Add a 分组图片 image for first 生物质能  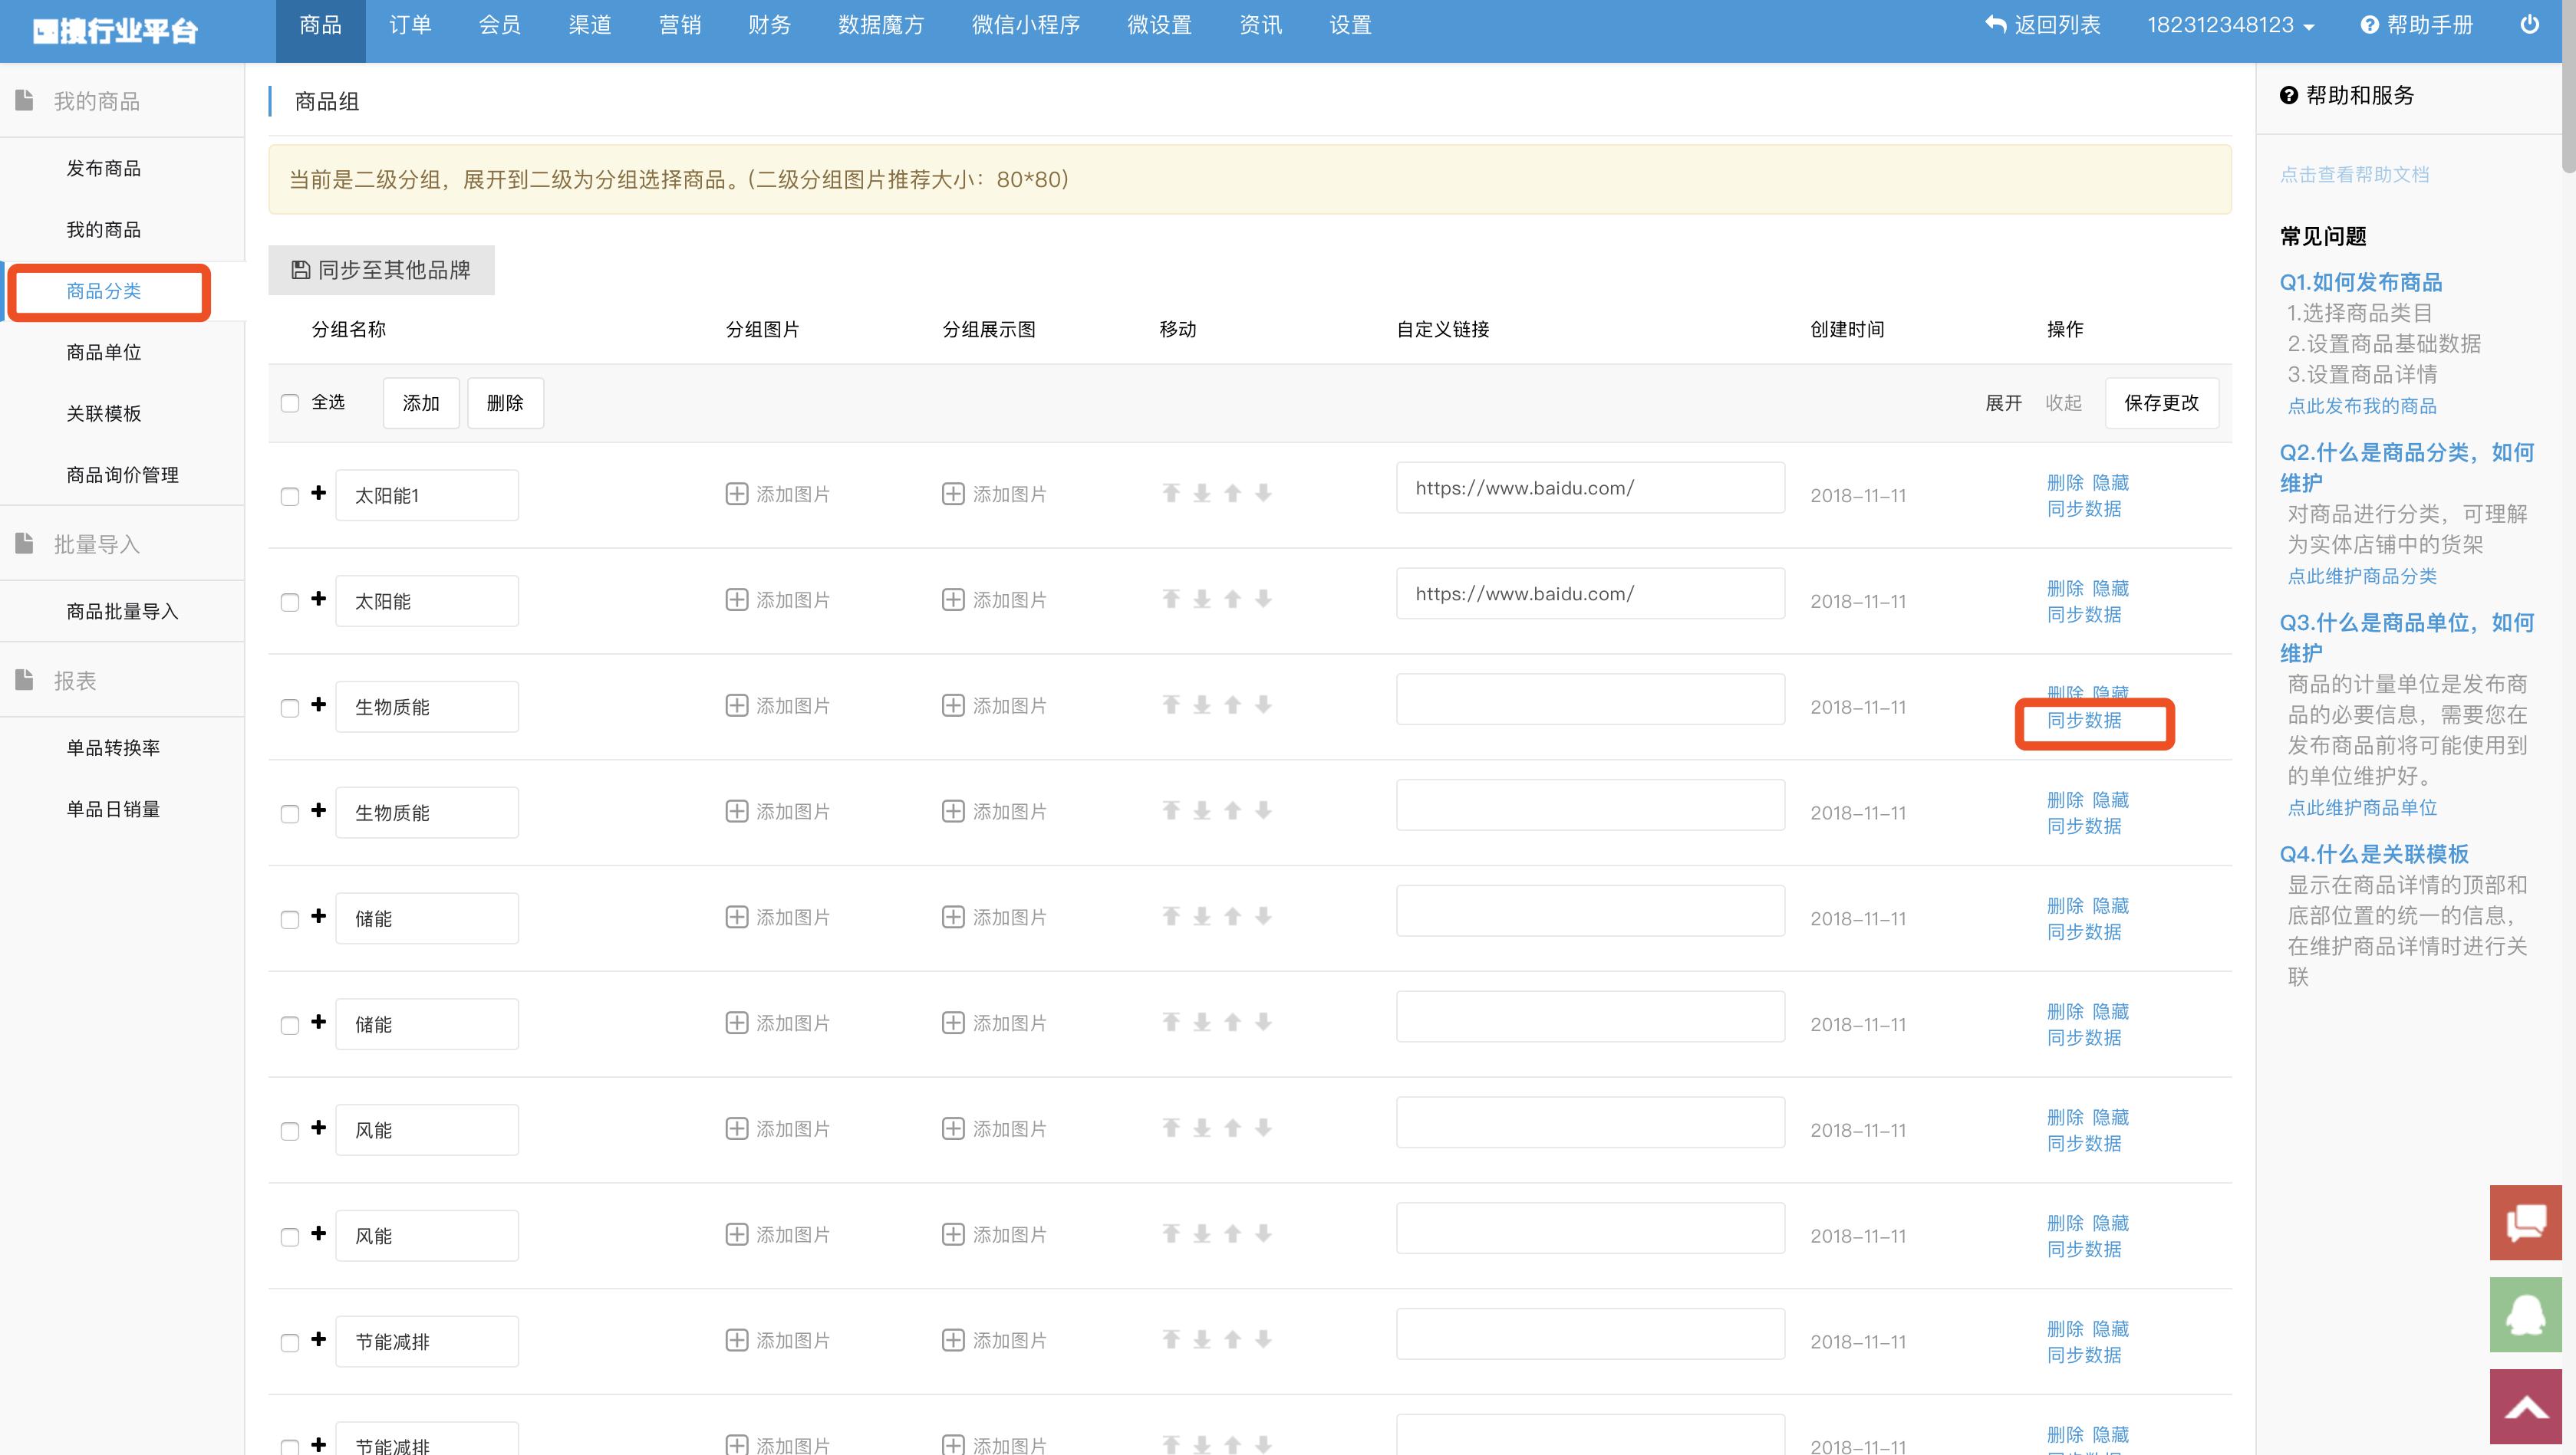[777, 705]
